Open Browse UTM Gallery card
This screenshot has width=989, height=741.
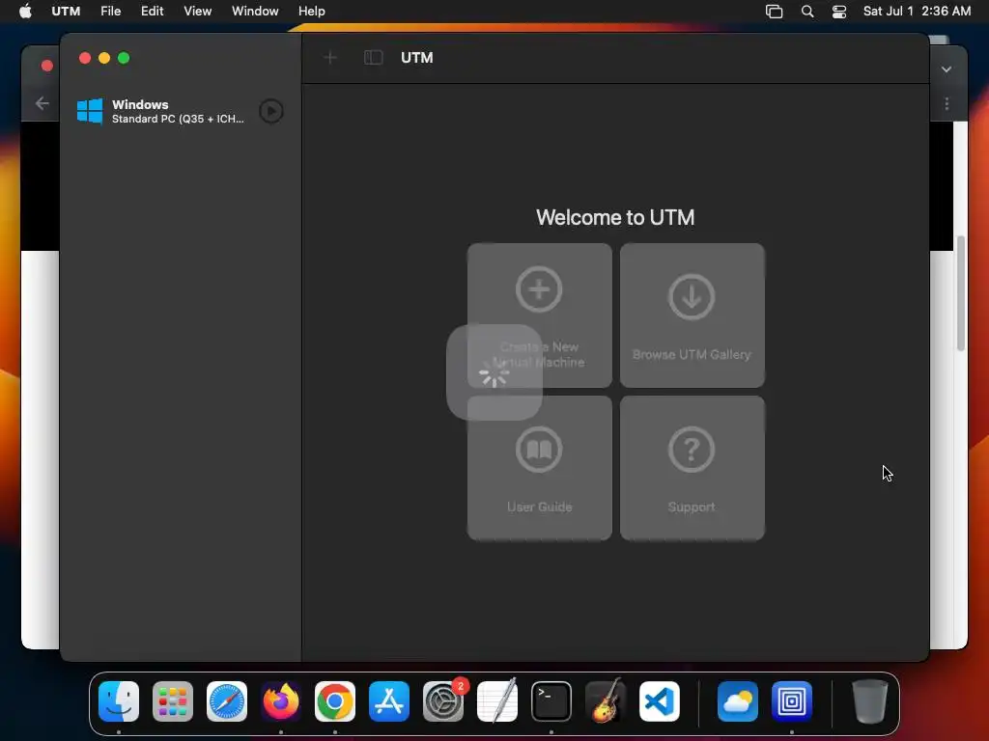tap(692, 316)
